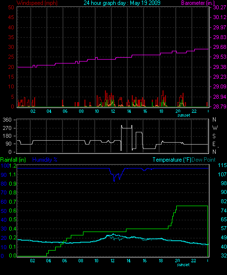Click the 30.27 barometer scale value
This screenshot has width=227, height=275.
(x=220, y=7)
